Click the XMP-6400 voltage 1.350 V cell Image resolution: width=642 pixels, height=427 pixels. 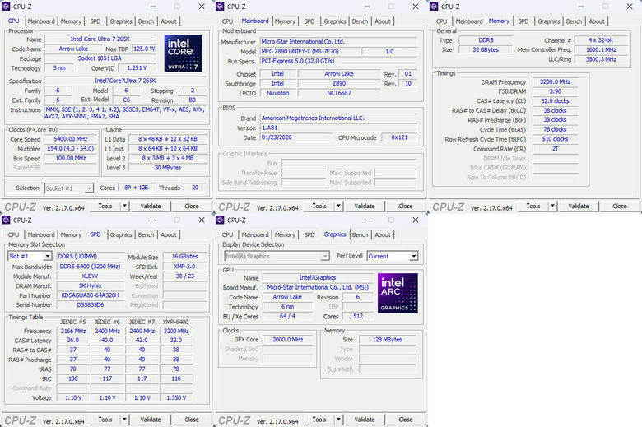pyautogui.click(x=176, y=397)
